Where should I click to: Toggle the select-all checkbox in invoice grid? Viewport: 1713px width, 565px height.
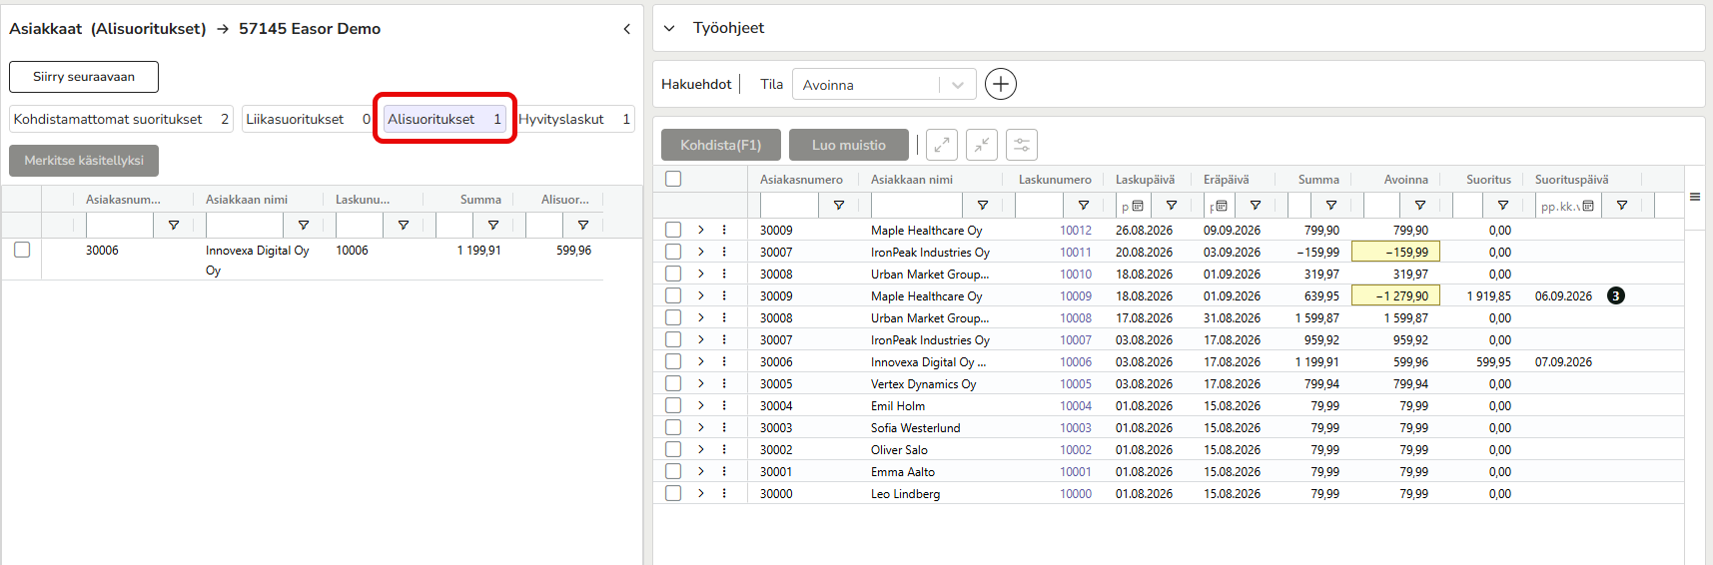pos(673,179)
